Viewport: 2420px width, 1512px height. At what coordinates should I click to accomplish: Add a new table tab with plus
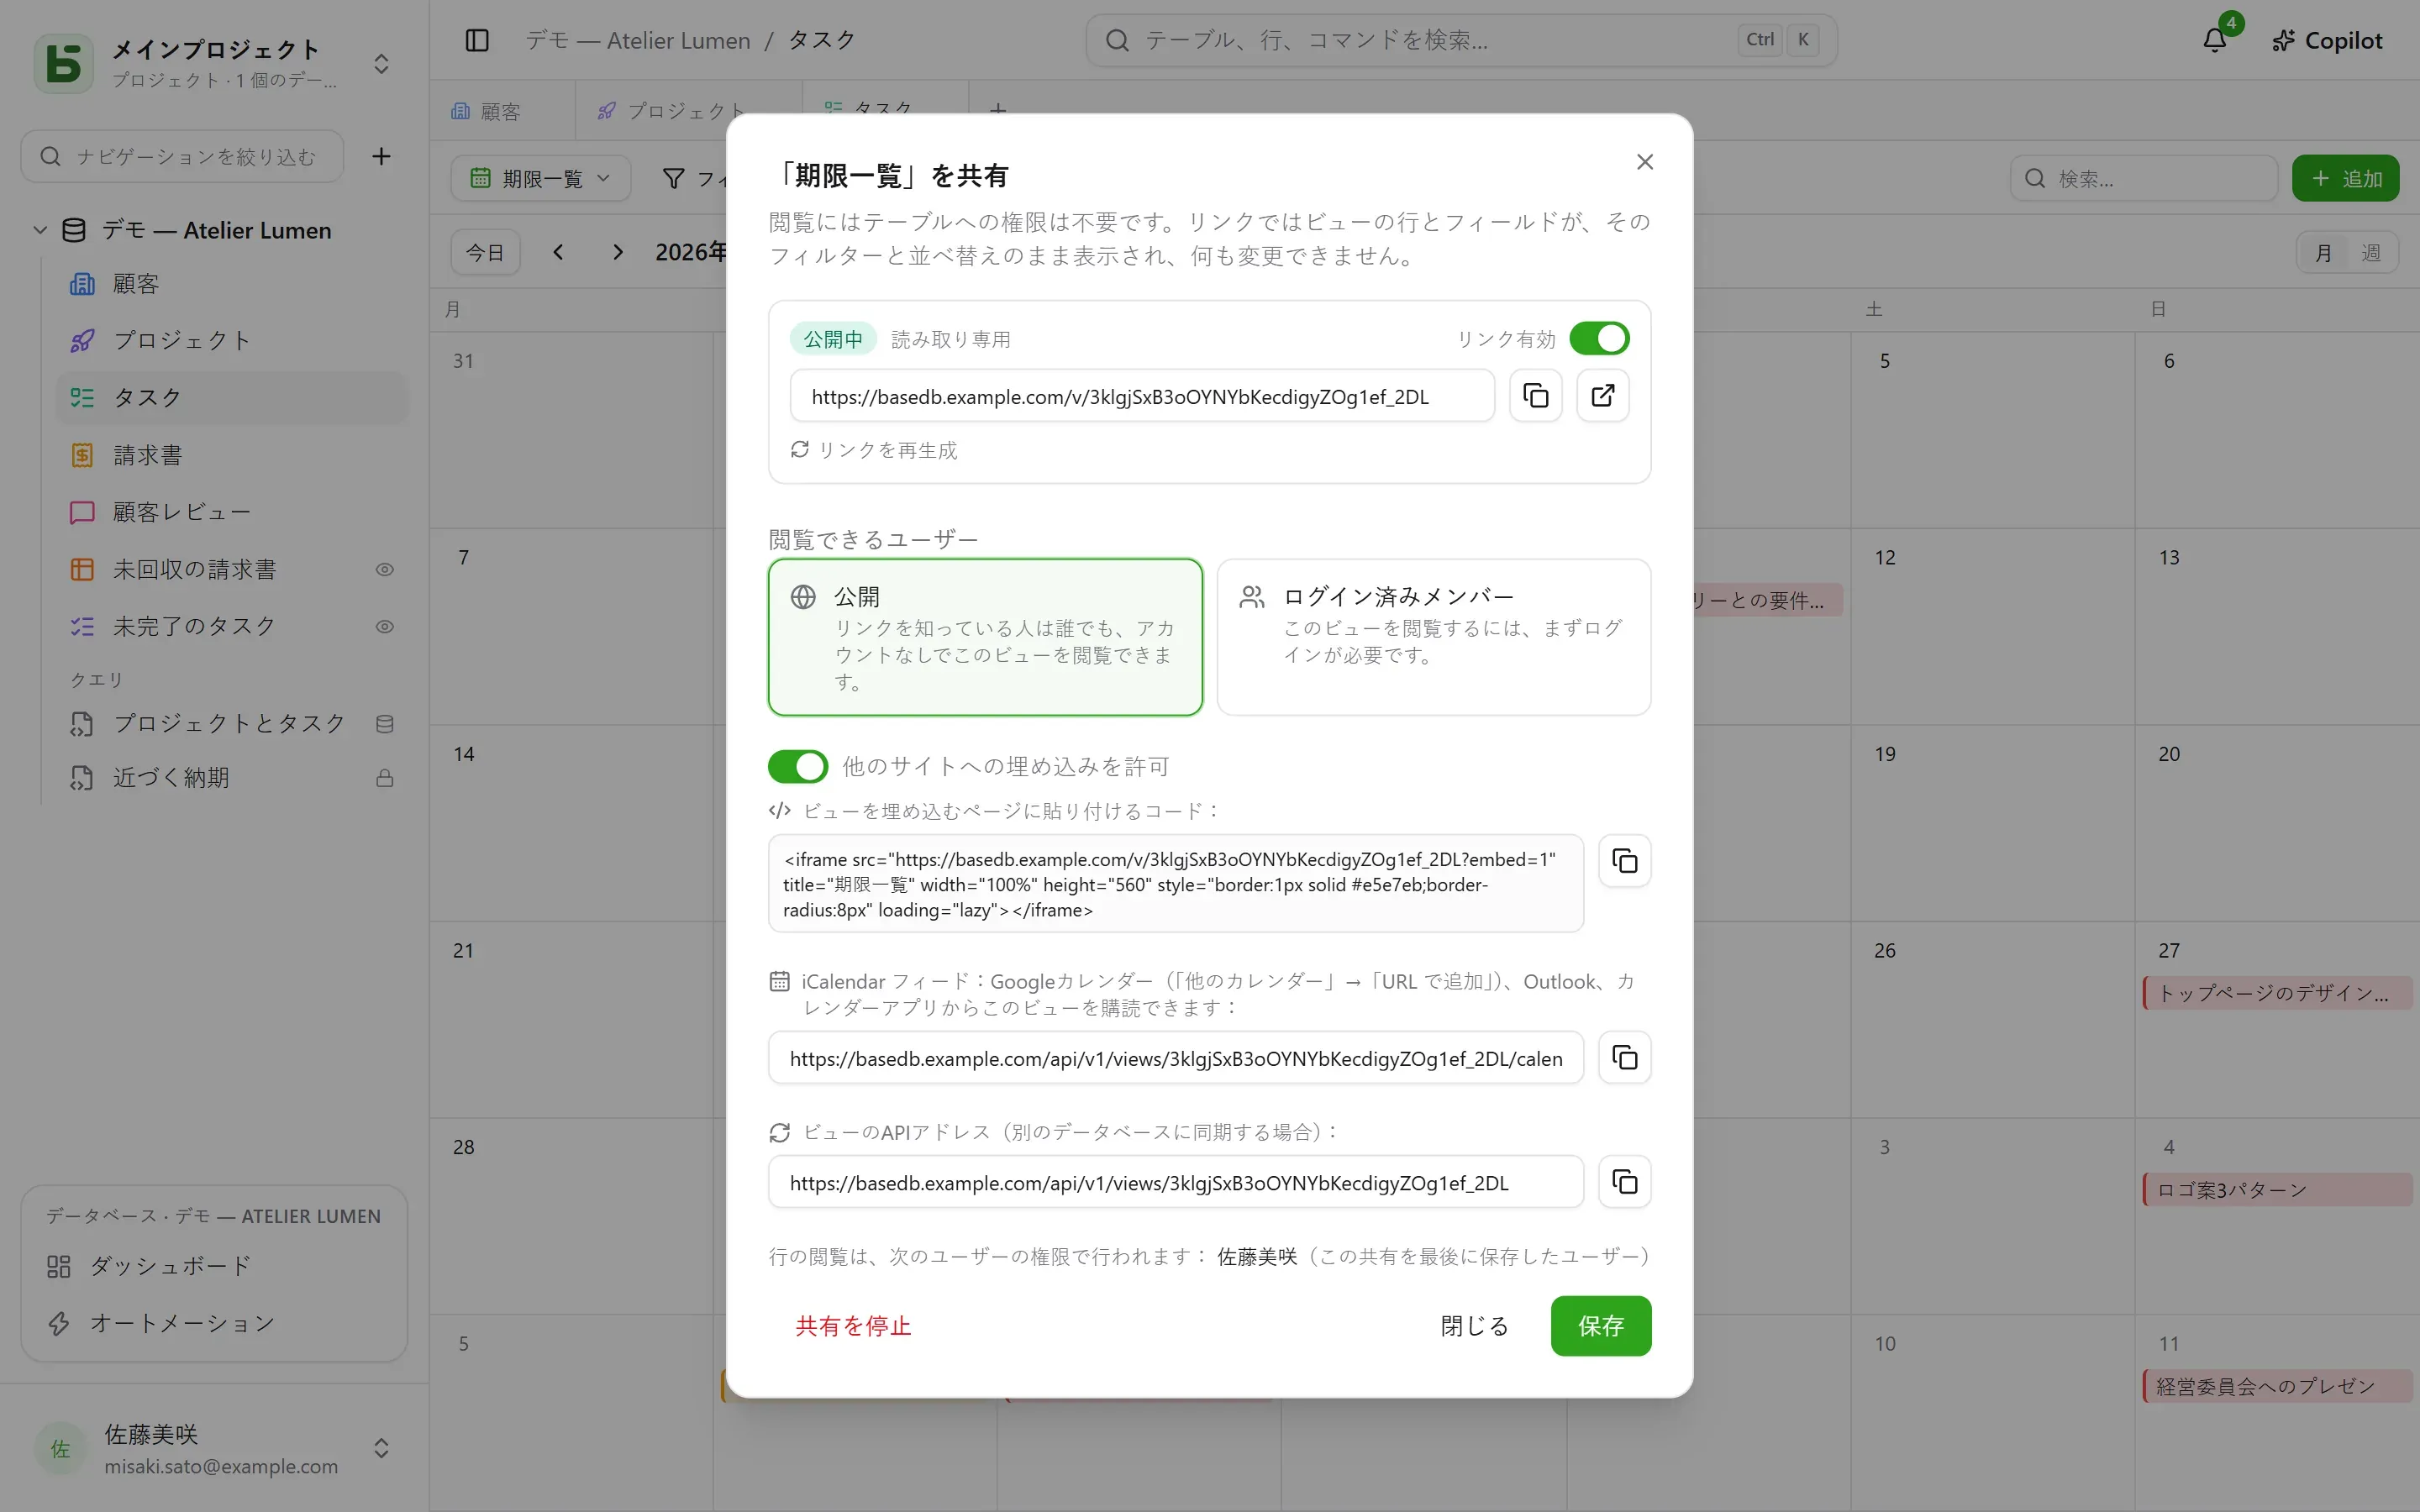(997, 109)
